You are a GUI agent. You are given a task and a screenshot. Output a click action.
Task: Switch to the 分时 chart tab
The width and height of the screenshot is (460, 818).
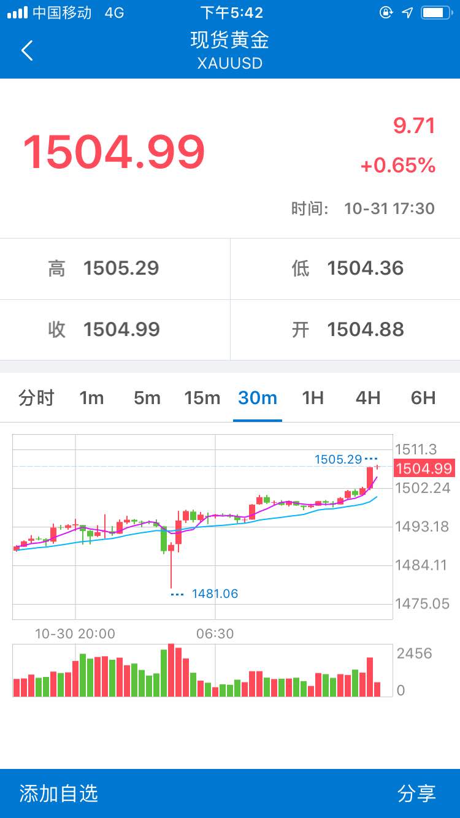point(36,398)
